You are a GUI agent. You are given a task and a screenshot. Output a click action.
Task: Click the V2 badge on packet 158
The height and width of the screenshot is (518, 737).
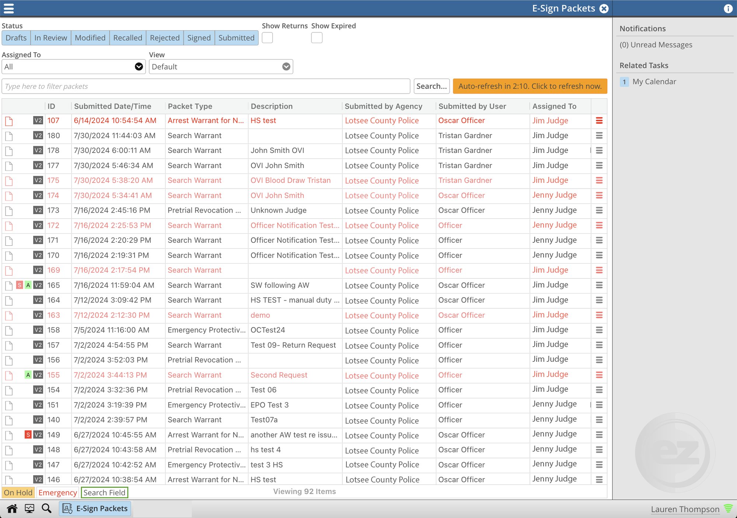coord(38,330)
